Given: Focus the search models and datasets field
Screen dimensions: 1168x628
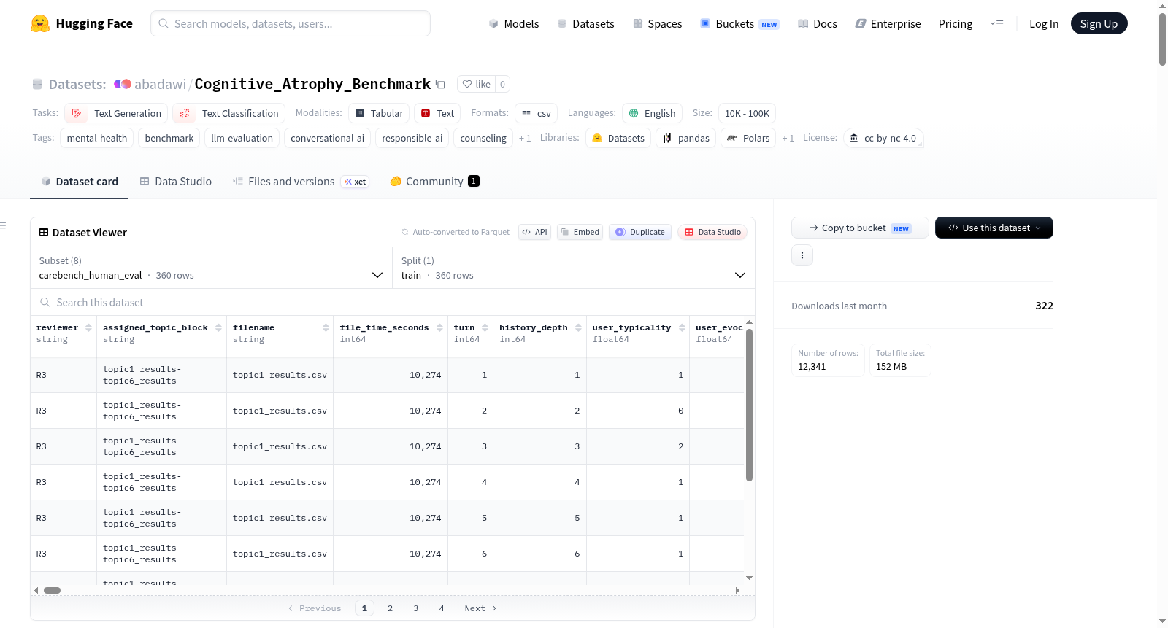Looking at the screenshot, I should click(x=291, y=23).
